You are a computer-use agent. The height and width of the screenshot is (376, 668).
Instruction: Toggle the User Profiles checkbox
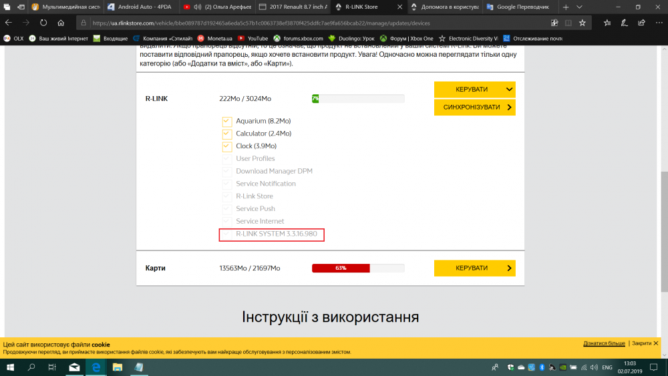click(x=227, y=159)
